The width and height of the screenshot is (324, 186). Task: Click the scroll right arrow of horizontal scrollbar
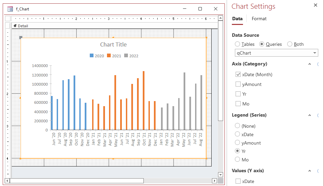click(214, 181)
